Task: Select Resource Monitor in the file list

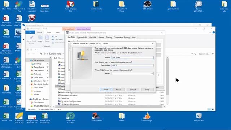Action: [69, 95]
